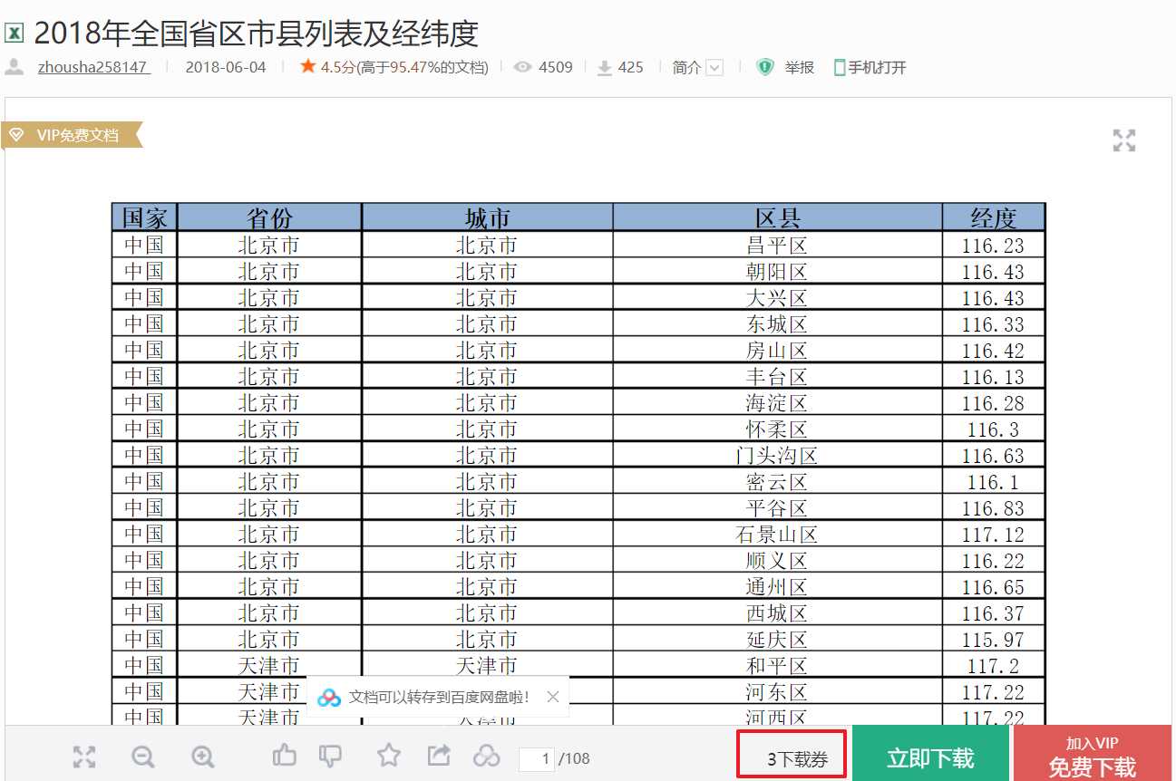
Task: Click the download count icon
Action: pyautogui.click(x=605, y=67)
